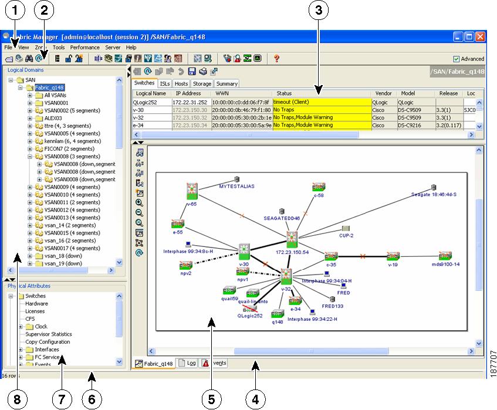
Task: Sort the table by the Status column header
Action: tap(322, 93)
